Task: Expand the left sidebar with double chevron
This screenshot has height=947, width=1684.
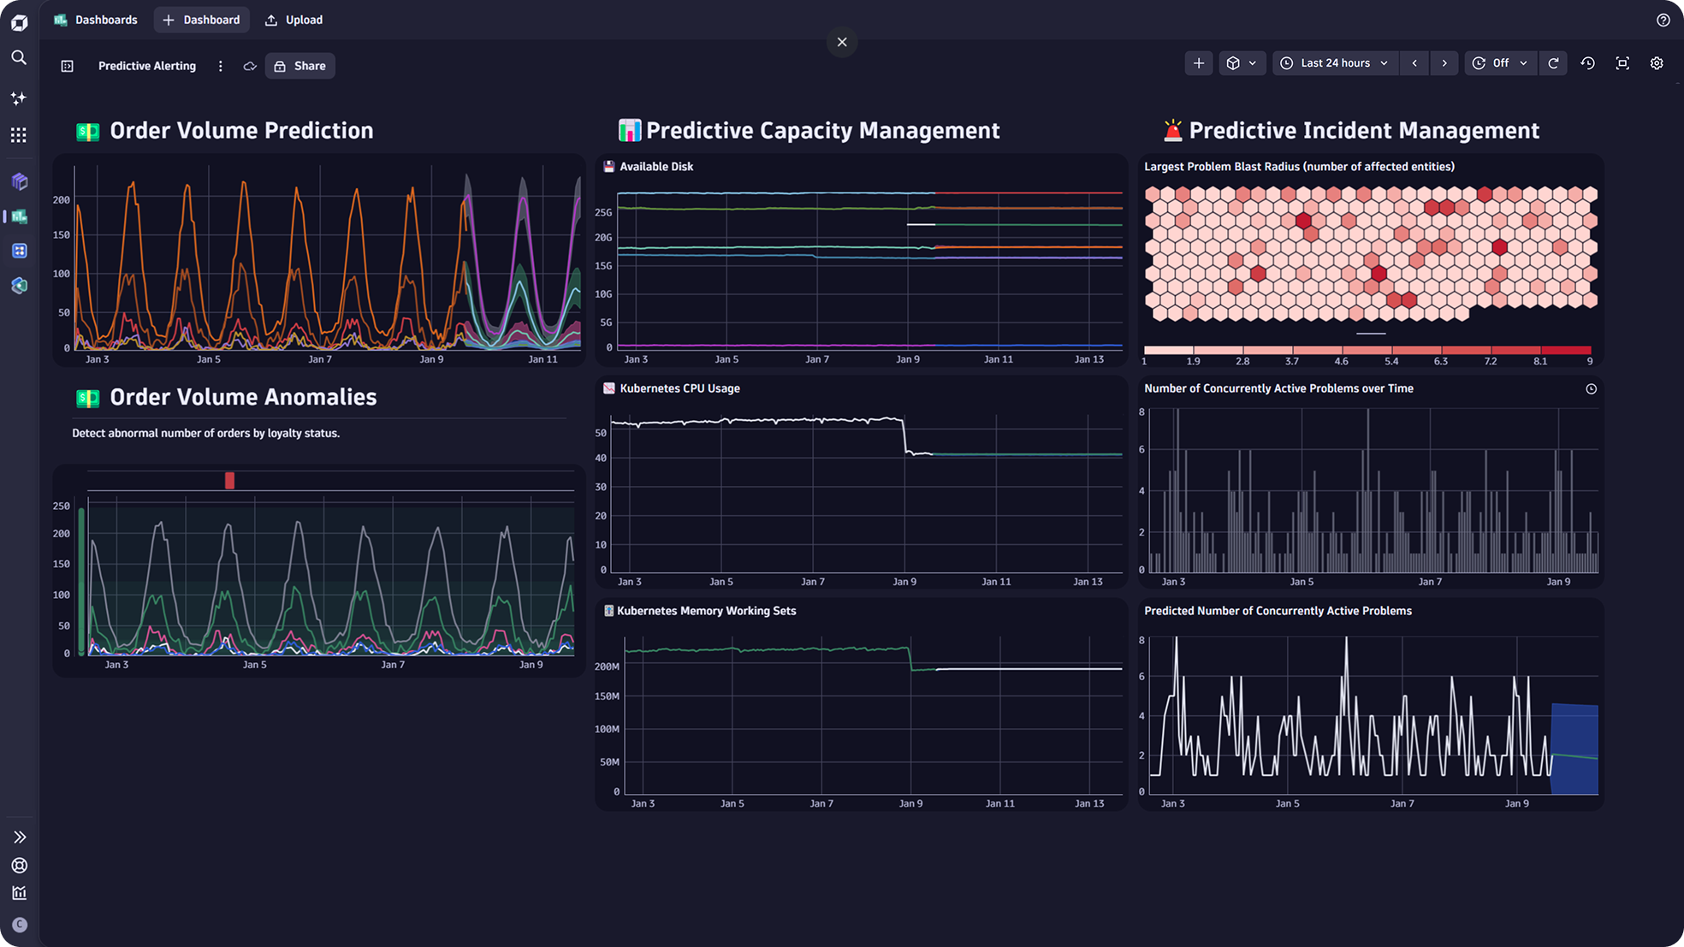Action: 20,837
